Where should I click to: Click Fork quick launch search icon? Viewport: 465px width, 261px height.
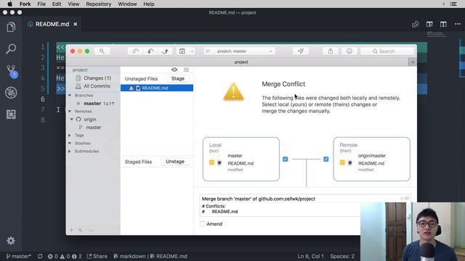point(102,51)
